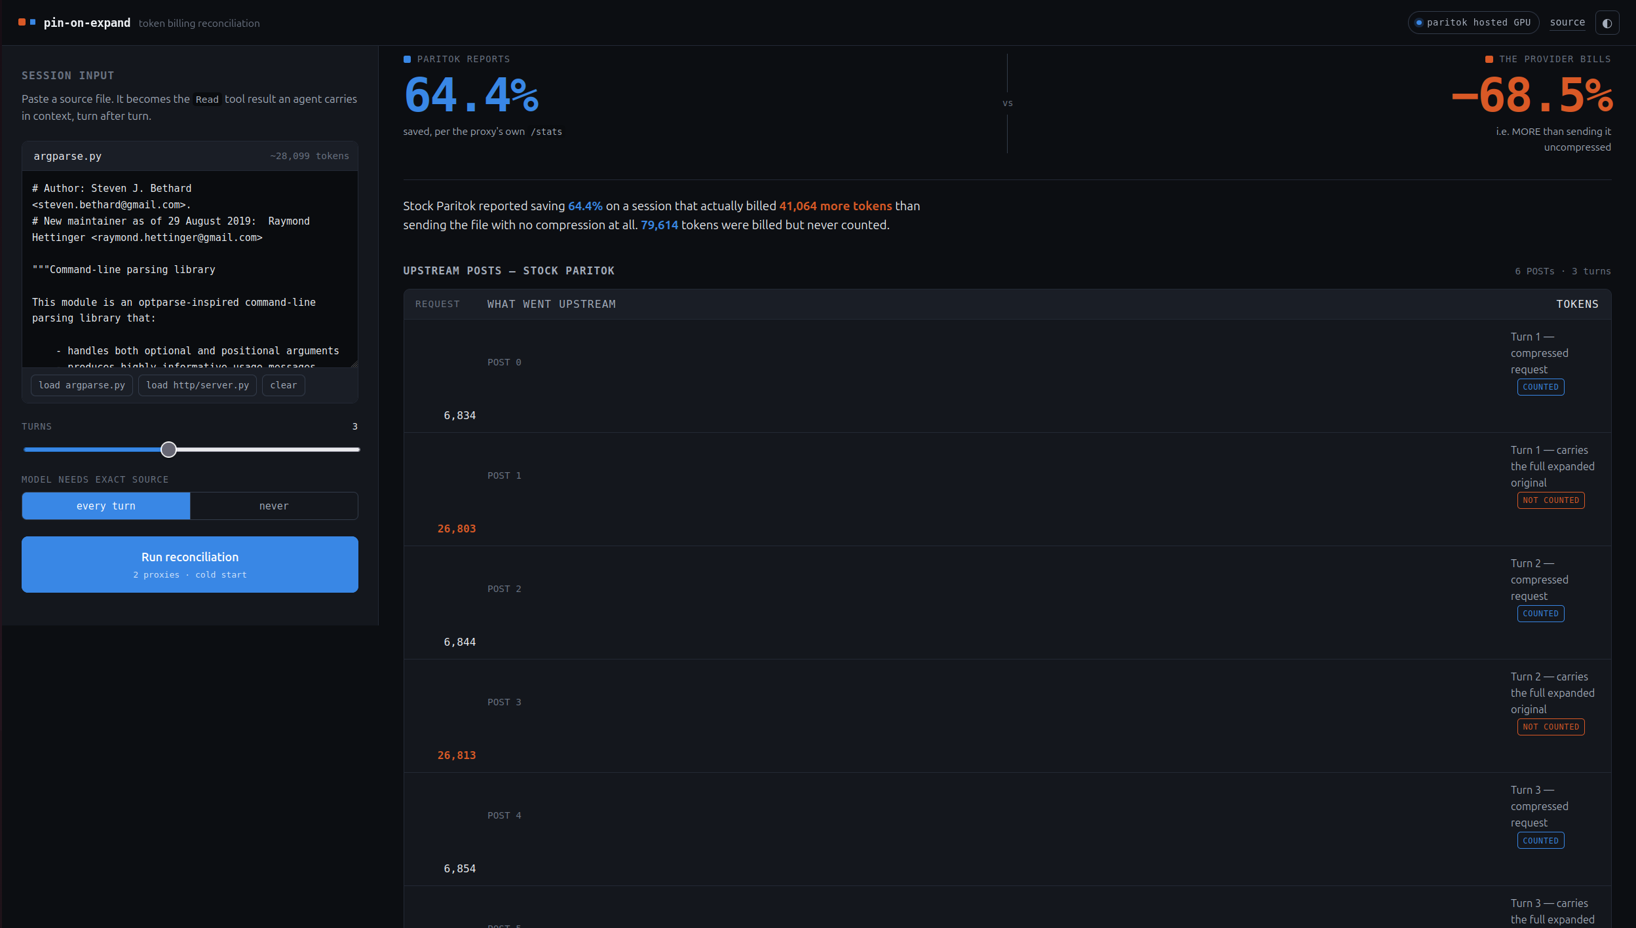The image size is (1636, 928).
Task: Click the "~28,099 tokens" count
Action: pos(310,157)
